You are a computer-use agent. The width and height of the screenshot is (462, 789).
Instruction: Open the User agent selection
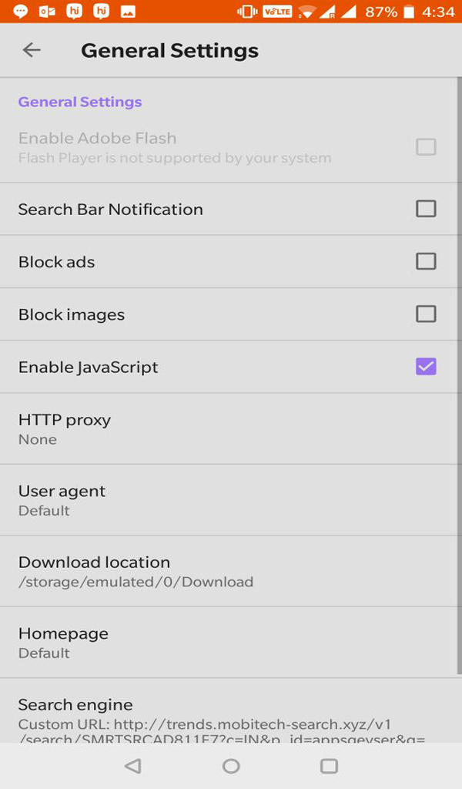228,499
